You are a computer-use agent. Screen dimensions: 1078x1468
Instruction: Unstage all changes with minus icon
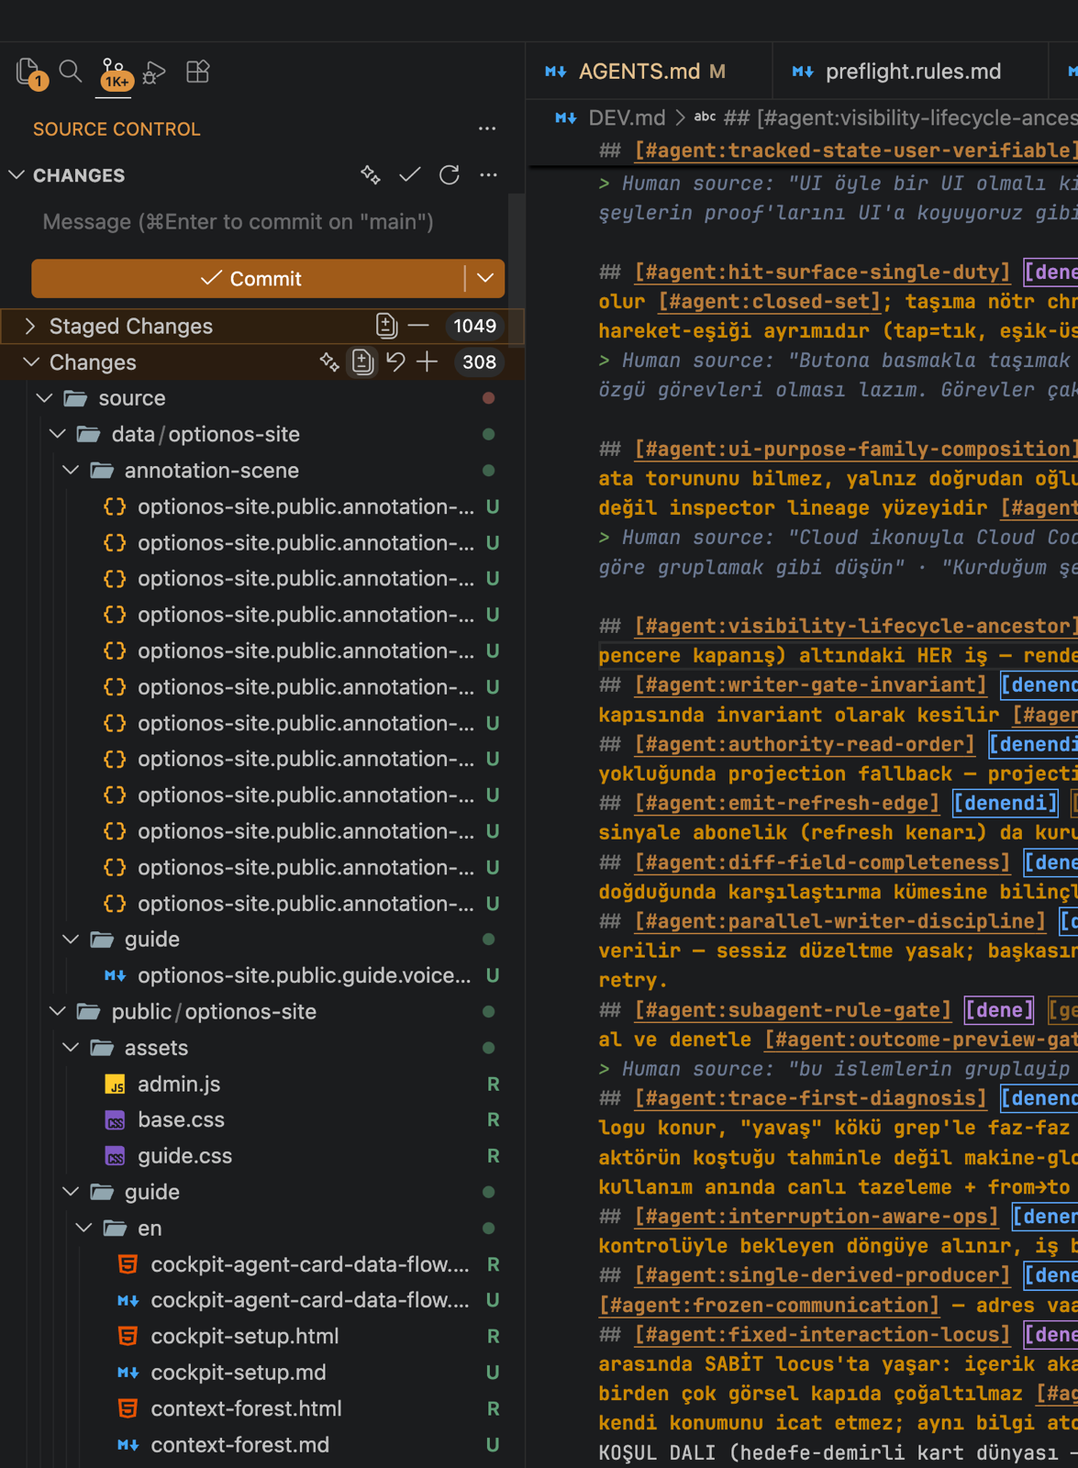[418, 326]
